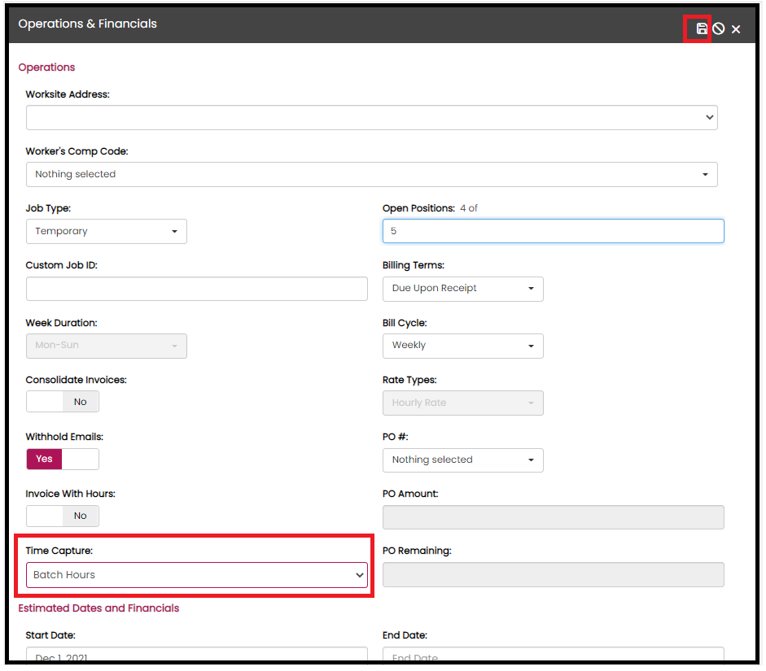Change Billing Terms from Due Upon Receipt
The width and height of the screenshot is (766, 671).
coord(462,289)
